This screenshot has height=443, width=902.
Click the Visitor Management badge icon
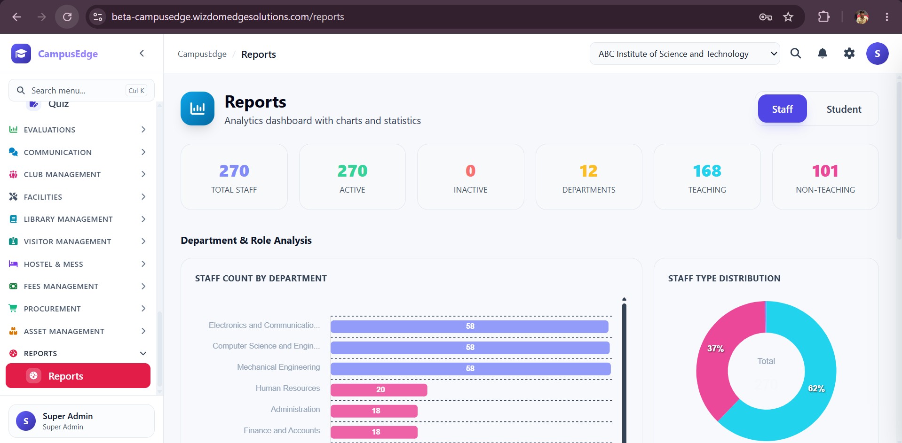13,241
